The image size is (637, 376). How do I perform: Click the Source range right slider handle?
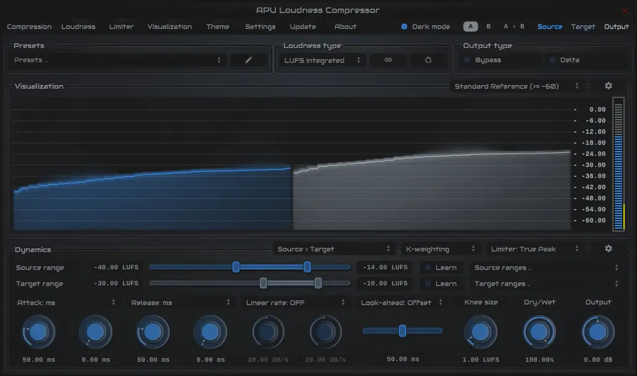tap(307, 267)
